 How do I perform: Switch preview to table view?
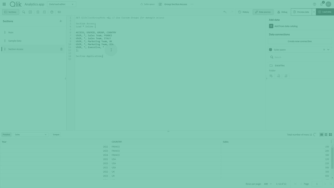click(321, 135)
